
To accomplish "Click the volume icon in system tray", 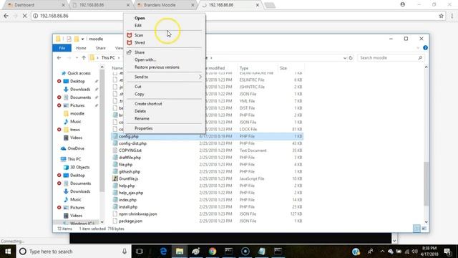I will [x=414, y=252].
